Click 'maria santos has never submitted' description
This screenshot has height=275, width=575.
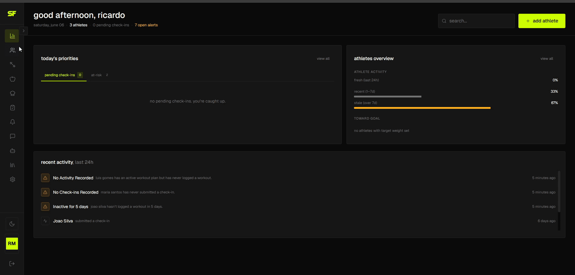pyautogui.click(x=138, y=192)
